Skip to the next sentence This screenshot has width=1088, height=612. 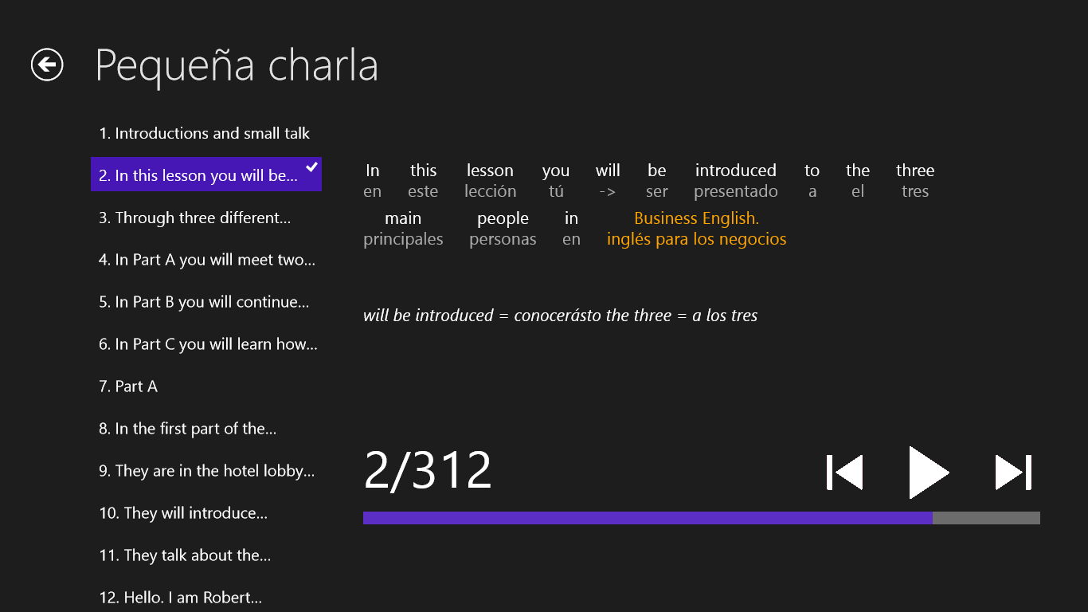[1013, 473]
